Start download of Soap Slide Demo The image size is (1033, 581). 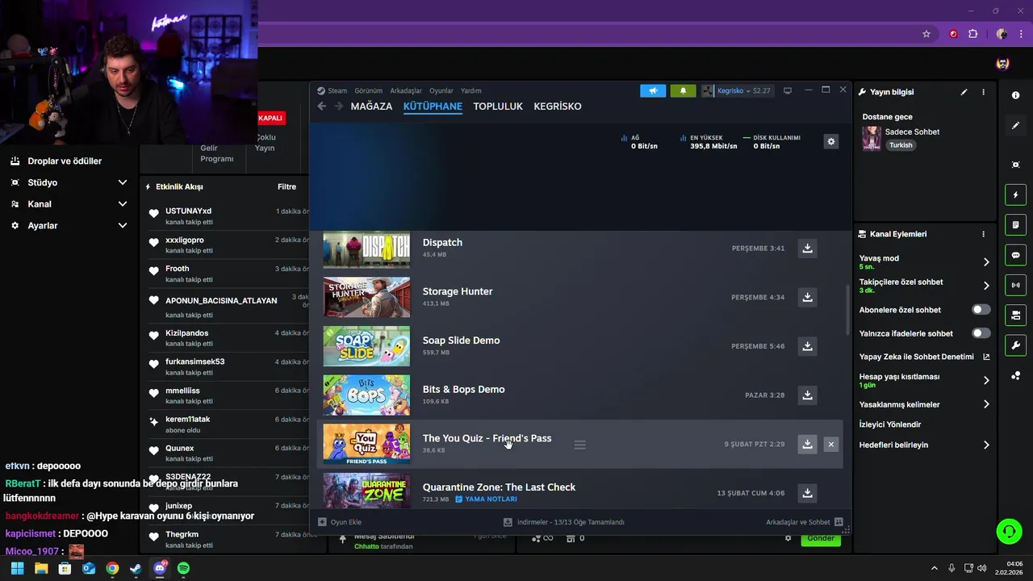(807, 346)
